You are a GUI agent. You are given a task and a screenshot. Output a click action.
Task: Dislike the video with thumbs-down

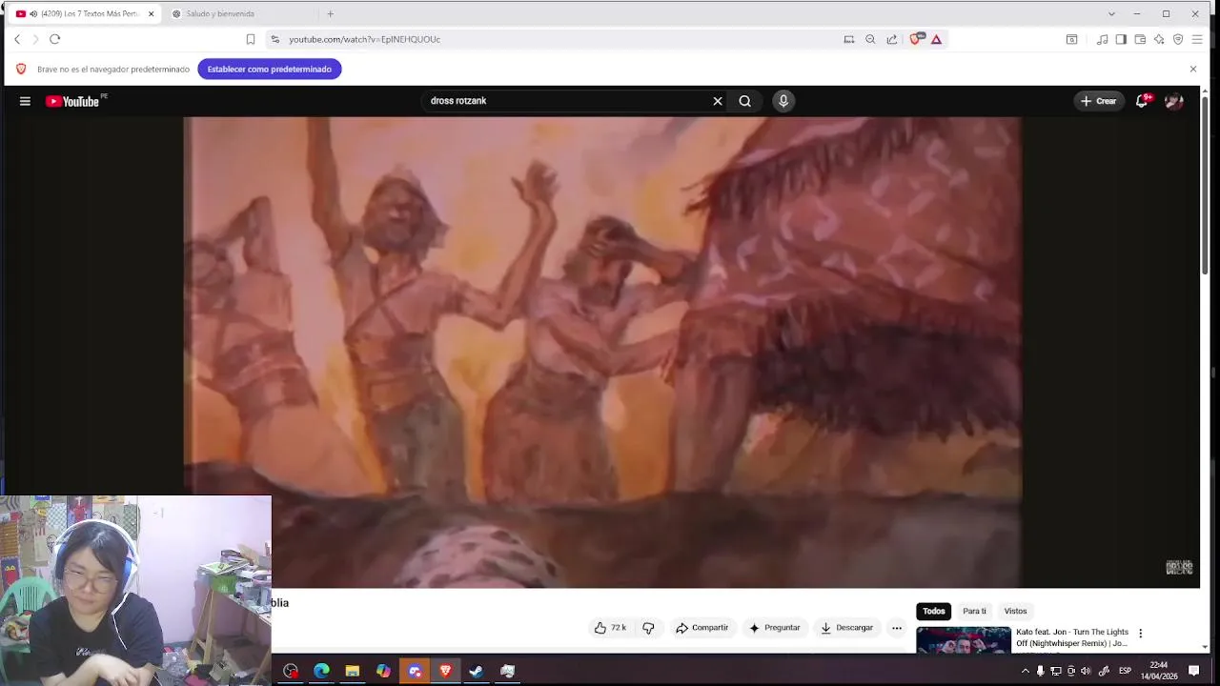click(648, 628)
